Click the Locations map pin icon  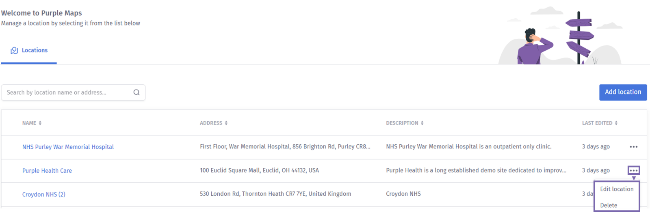pos(14,50)
